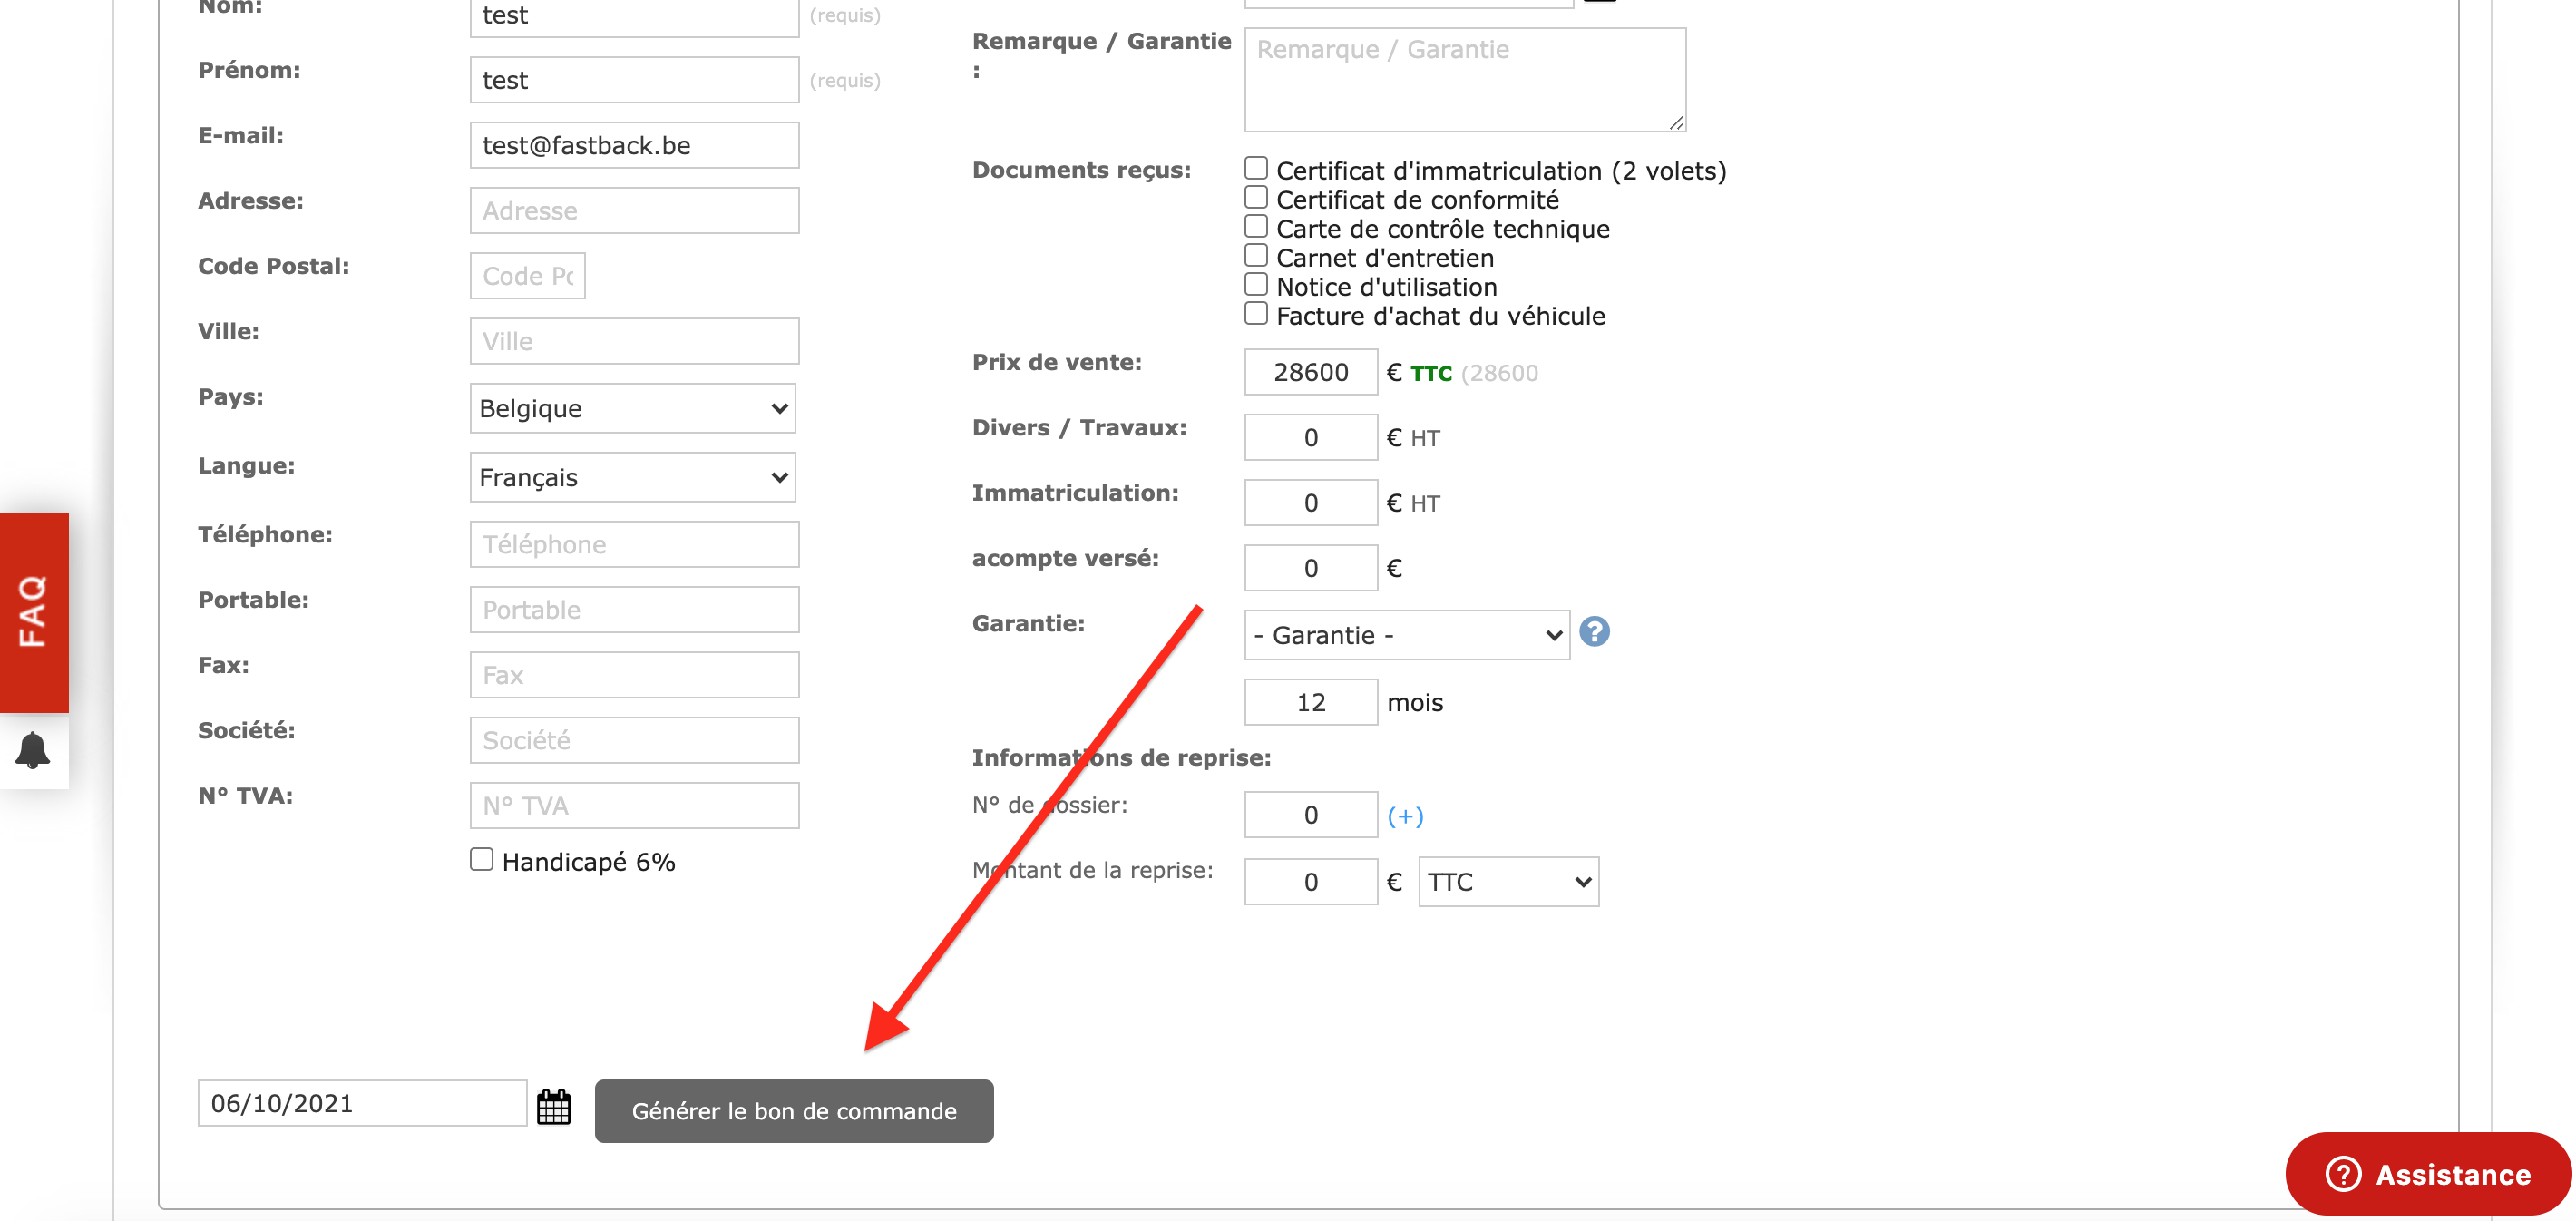The width and height of the screenshot is (2576, 1221).
Task: Select the Prix de vente field
Action: click(x=1311, y=372)
